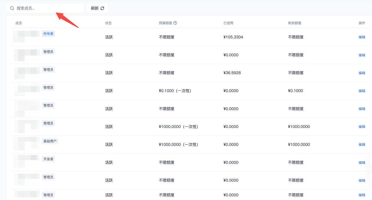The width and height of the screenshot is (372, 200).
Task: Click the 搜索成员 search input field
Action: point(45,8)
